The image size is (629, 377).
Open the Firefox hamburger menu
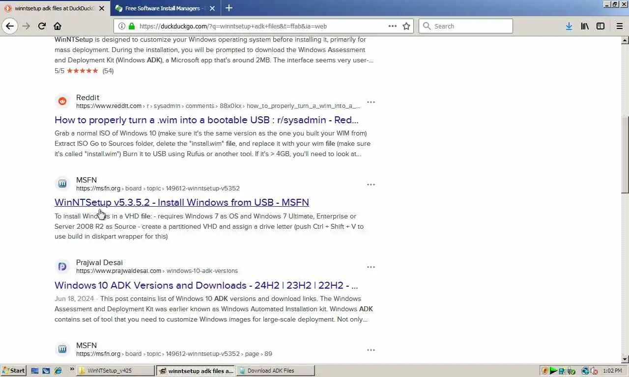619,26
